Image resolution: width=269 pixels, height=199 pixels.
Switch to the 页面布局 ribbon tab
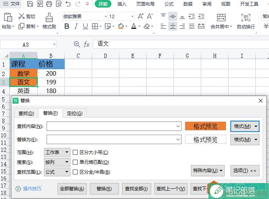[145, 4]
